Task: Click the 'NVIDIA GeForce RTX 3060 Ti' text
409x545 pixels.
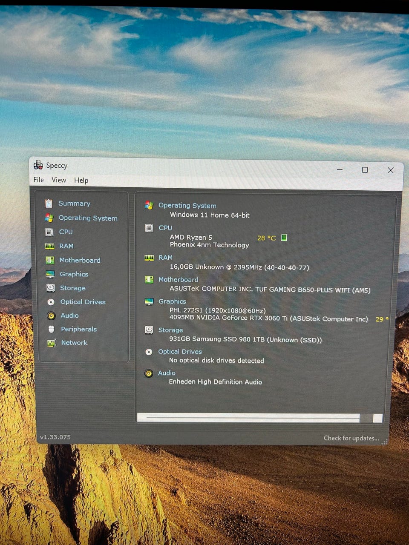Action: (242, 318)
